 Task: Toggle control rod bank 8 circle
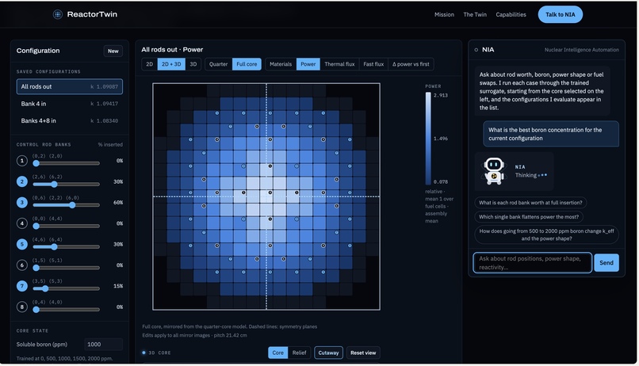pos(22,307)
